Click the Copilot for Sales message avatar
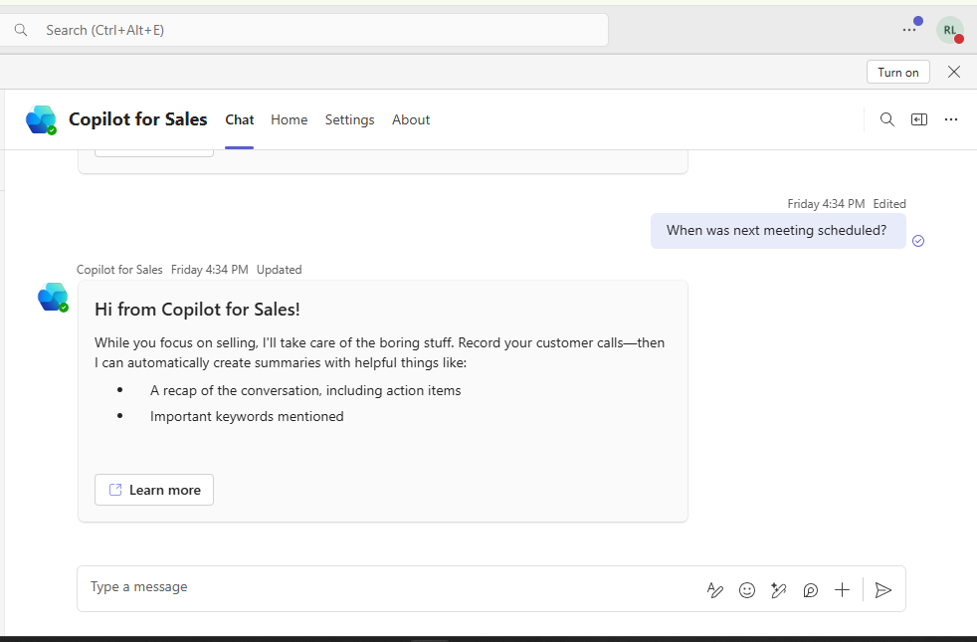The image size is (977, 642). coord(53,298)
